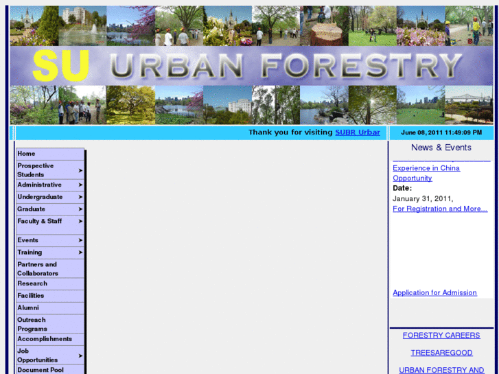Open Prospective Students menu item
The height and width of the screenshot is (374, 499).
click(50, 170)
